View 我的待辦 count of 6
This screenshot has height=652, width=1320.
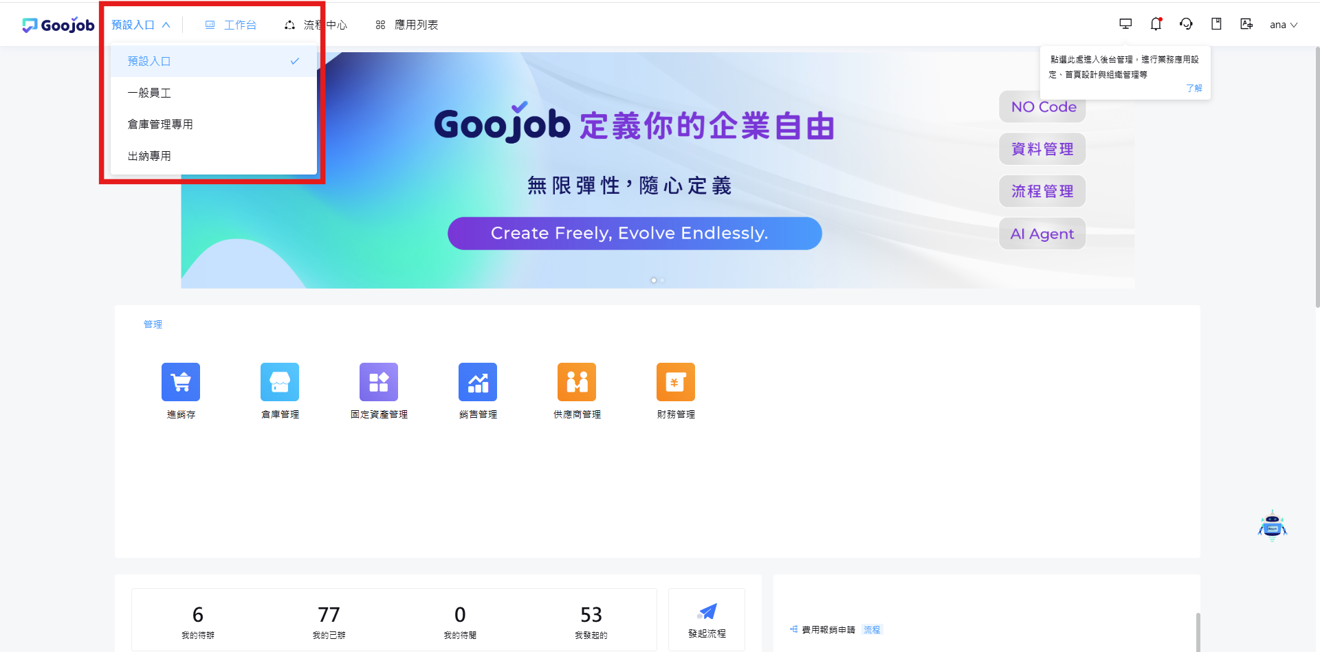pos(198,620)
